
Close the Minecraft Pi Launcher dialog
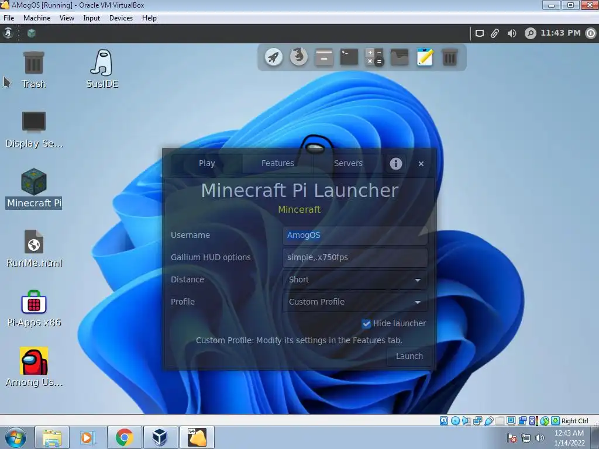pos(421,164)
